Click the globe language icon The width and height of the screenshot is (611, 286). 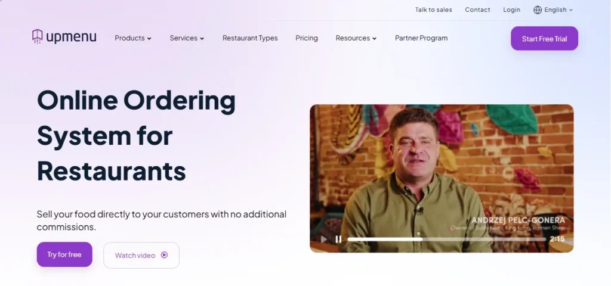coord(538,10)
